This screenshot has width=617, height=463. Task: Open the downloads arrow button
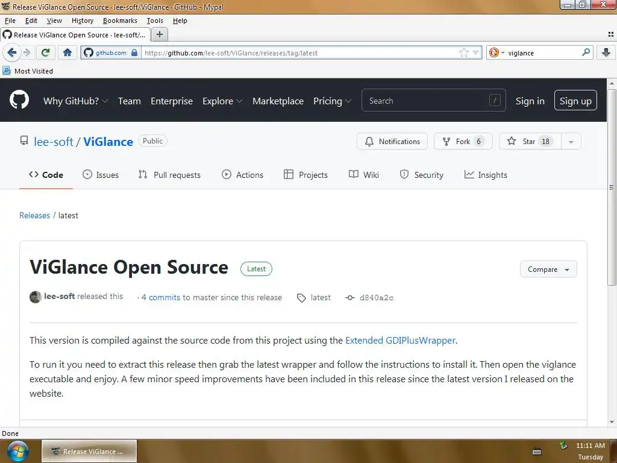pyautogui.click(x=606, y=52)
